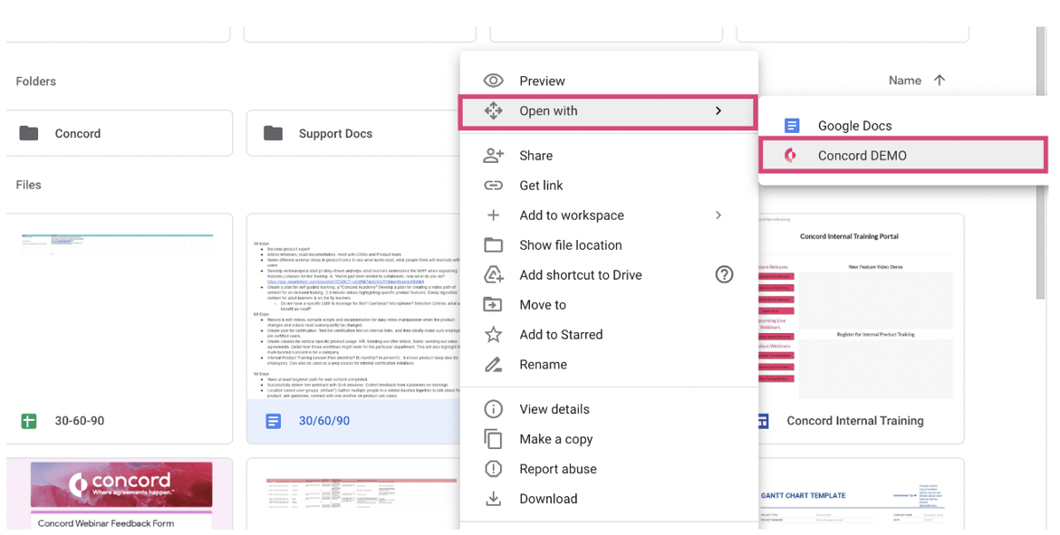Click the Share person-plus icon

494,156
